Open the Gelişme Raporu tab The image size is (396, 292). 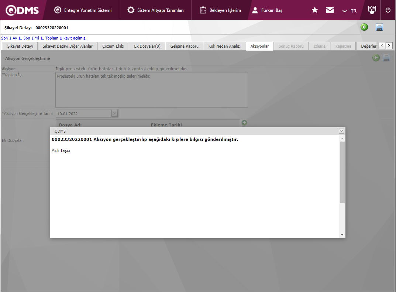[185, 46]
